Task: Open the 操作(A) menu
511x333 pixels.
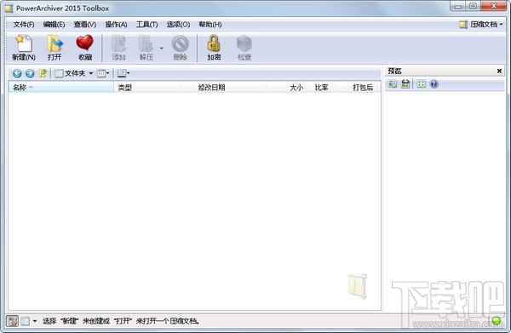Action: 116,25
